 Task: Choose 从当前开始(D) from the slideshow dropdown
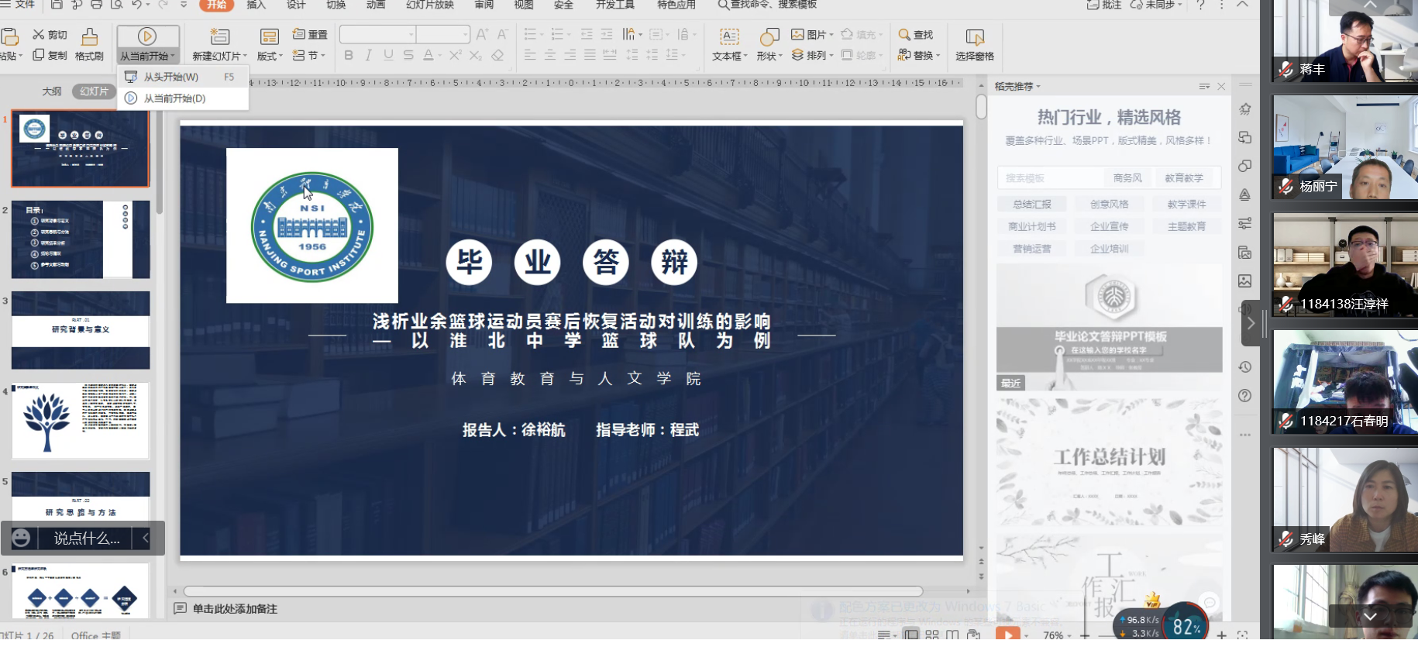(183, 98)
